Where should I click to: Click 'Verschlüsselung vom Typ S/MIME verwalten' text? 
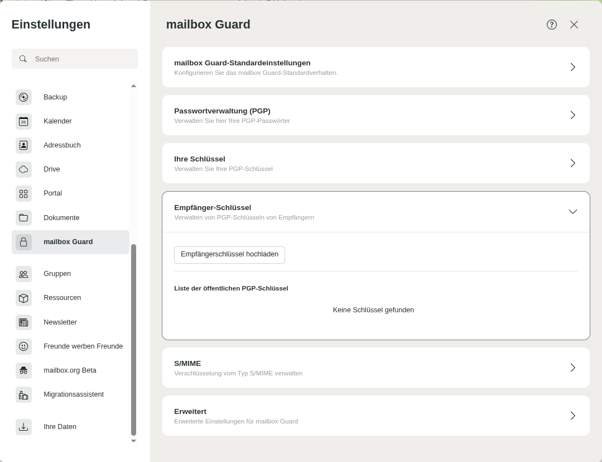(238, 373)
